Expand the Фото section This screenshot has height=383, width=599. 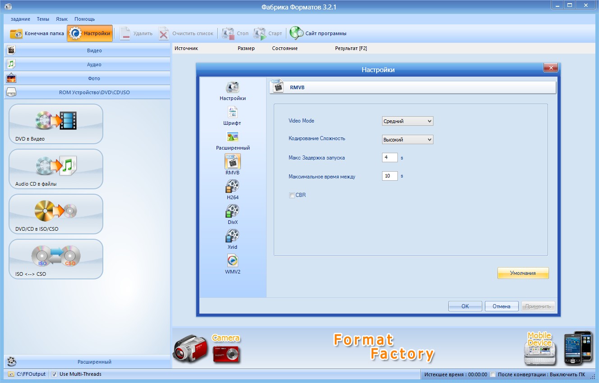tap(87, 78)
